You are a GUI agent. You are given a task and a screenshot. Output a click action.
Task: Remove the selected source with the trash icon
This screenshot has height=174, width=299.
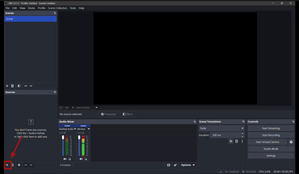point(12,165)
